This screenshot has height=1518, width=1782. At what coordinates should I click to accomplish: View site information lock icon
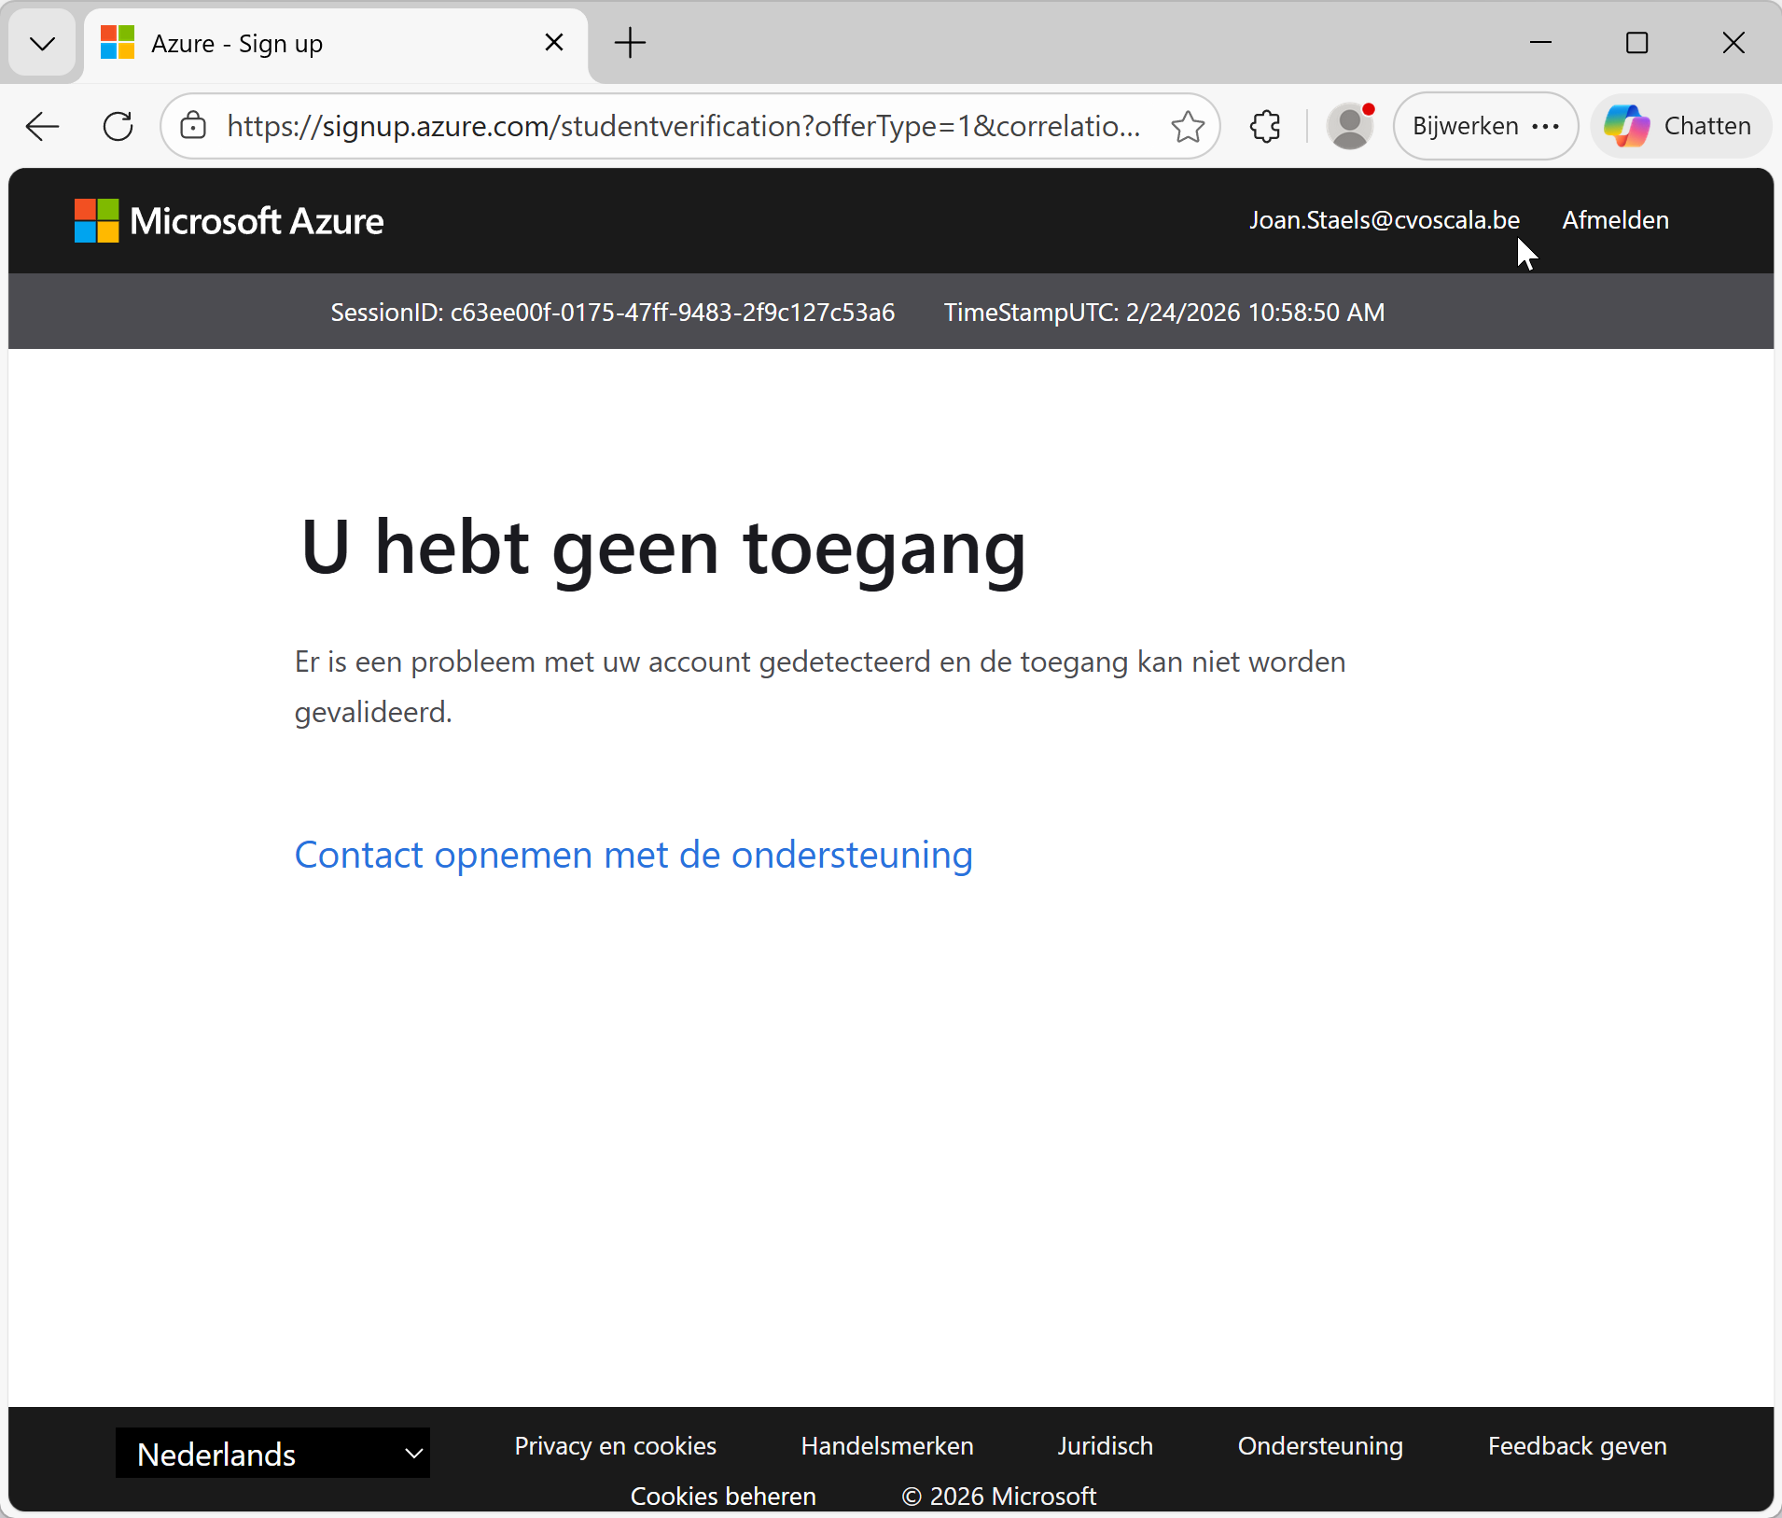(x=193, y=126)
